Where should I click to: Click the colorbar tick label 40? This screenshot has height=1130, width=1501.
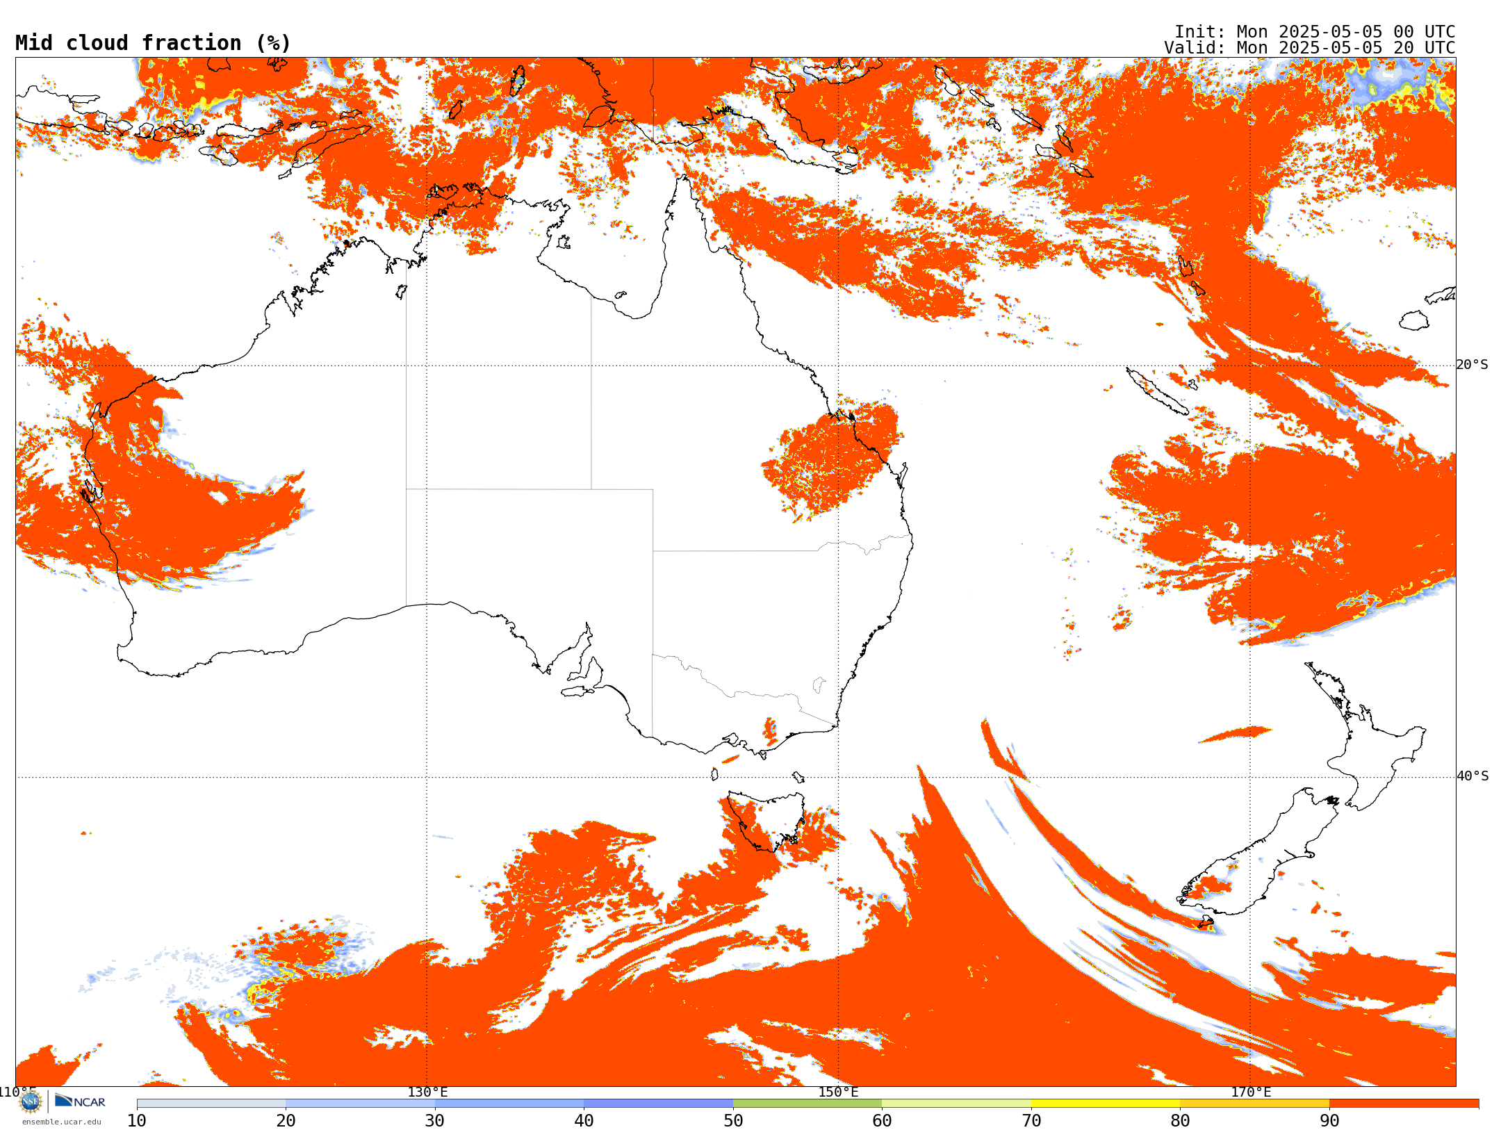pyautogui.click(x=584, y=1121)
